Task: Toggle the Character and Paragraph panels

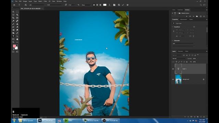Action: click(x=114, y=5)
